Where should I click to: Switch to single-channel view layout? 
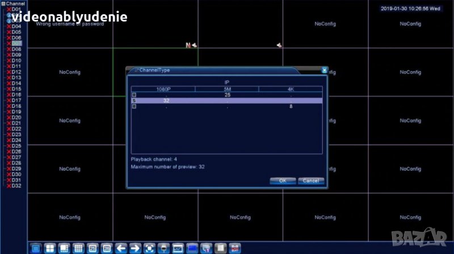pyautogui.click(x=35, y=248)
